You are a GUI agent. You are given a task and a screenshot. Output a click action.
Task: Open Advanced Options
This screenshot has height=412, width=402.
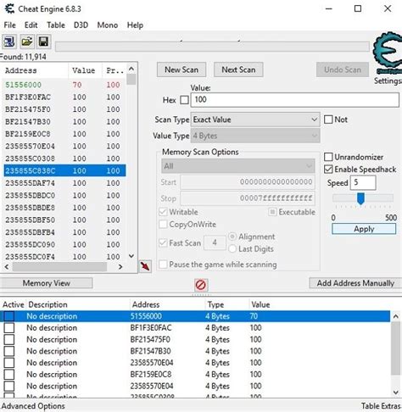coord(33,406)
